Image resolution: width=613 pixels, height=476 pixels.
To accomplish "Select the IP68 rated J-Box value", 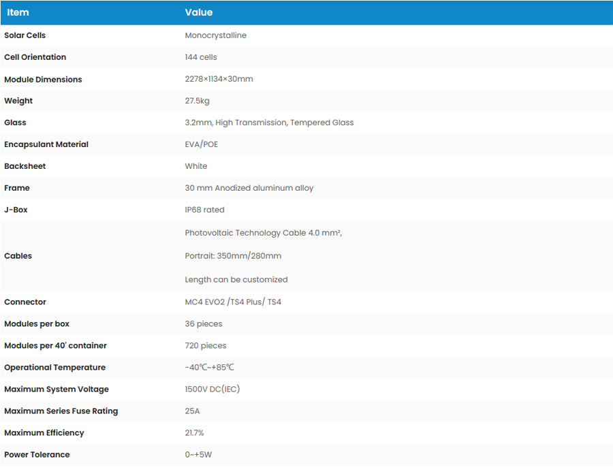I will coord(204,210).
